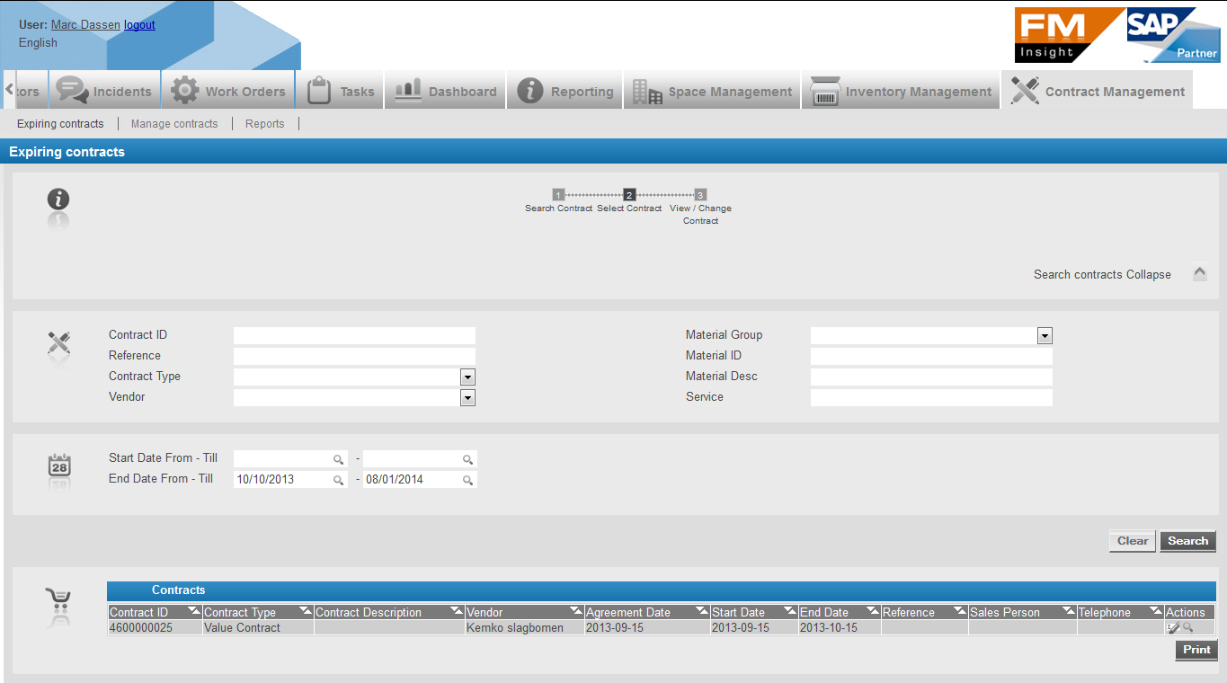
Task: Click the info icon in wizard panel
Action: coord(58,200)
